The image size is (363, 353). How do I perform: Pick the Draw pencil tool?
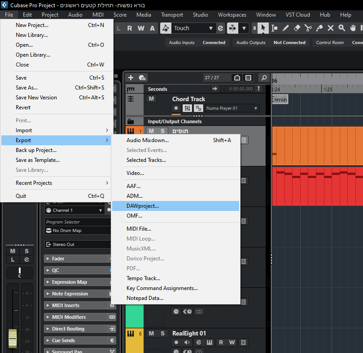point(285,28)
